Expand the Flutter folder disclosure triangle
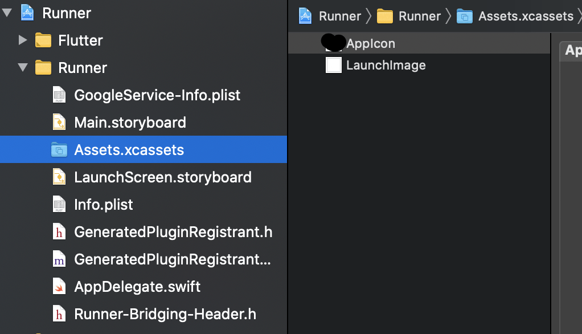Image resolution: width=582 pixels, height=334 pixels. [23, 40]
